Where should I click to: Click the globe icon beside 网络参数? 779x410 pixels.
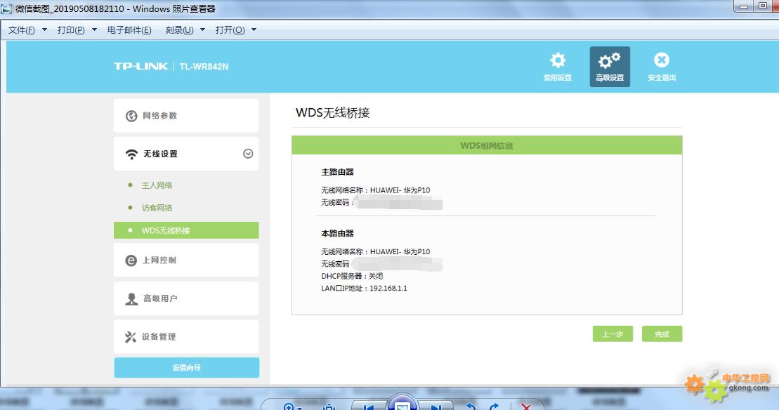[x=131, y=116]
